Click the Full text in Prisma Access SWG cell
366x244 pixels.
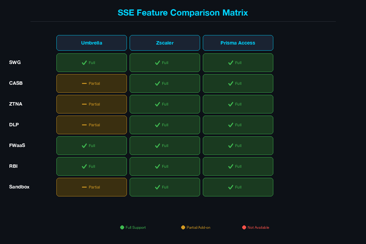tap(238, 63)
